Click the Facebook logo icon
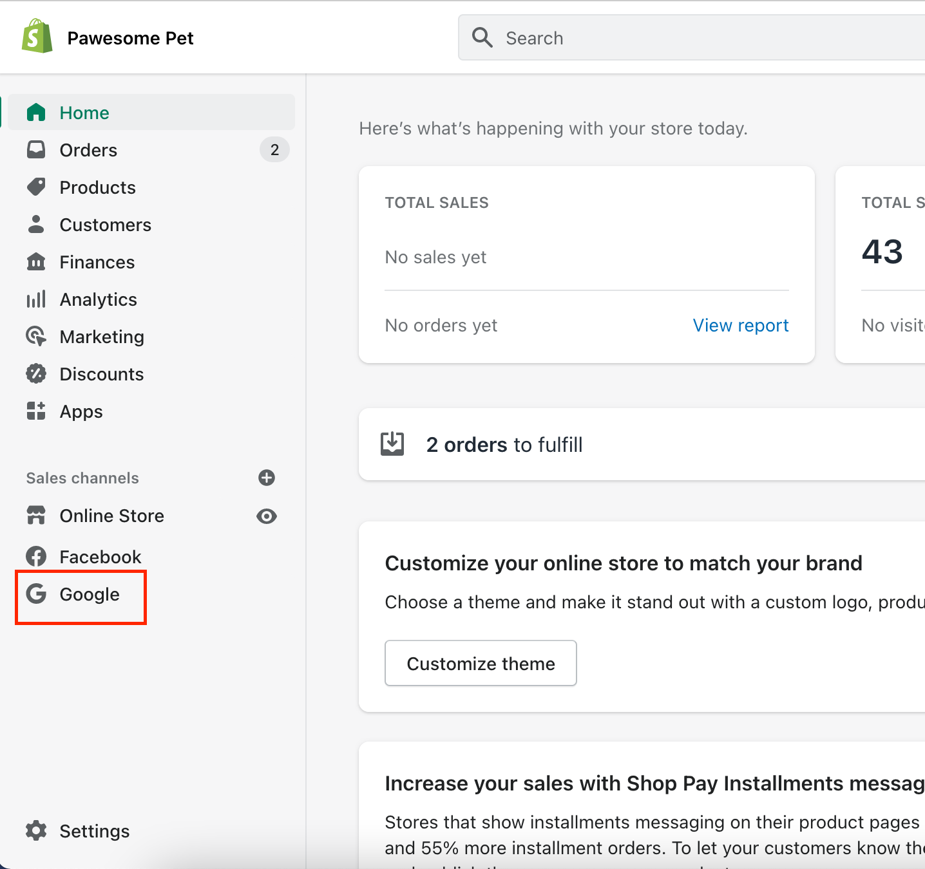The image size is (925, 869). [36, 557]
